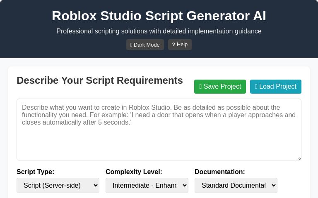The height and width of the screenshot is (198, 318).
Task: Click the question mark icon in Help
Action: tap(173, 45)
